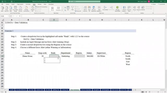167x93 pixels.
Task: Click in the formula bar
Action: pos(93,16)
